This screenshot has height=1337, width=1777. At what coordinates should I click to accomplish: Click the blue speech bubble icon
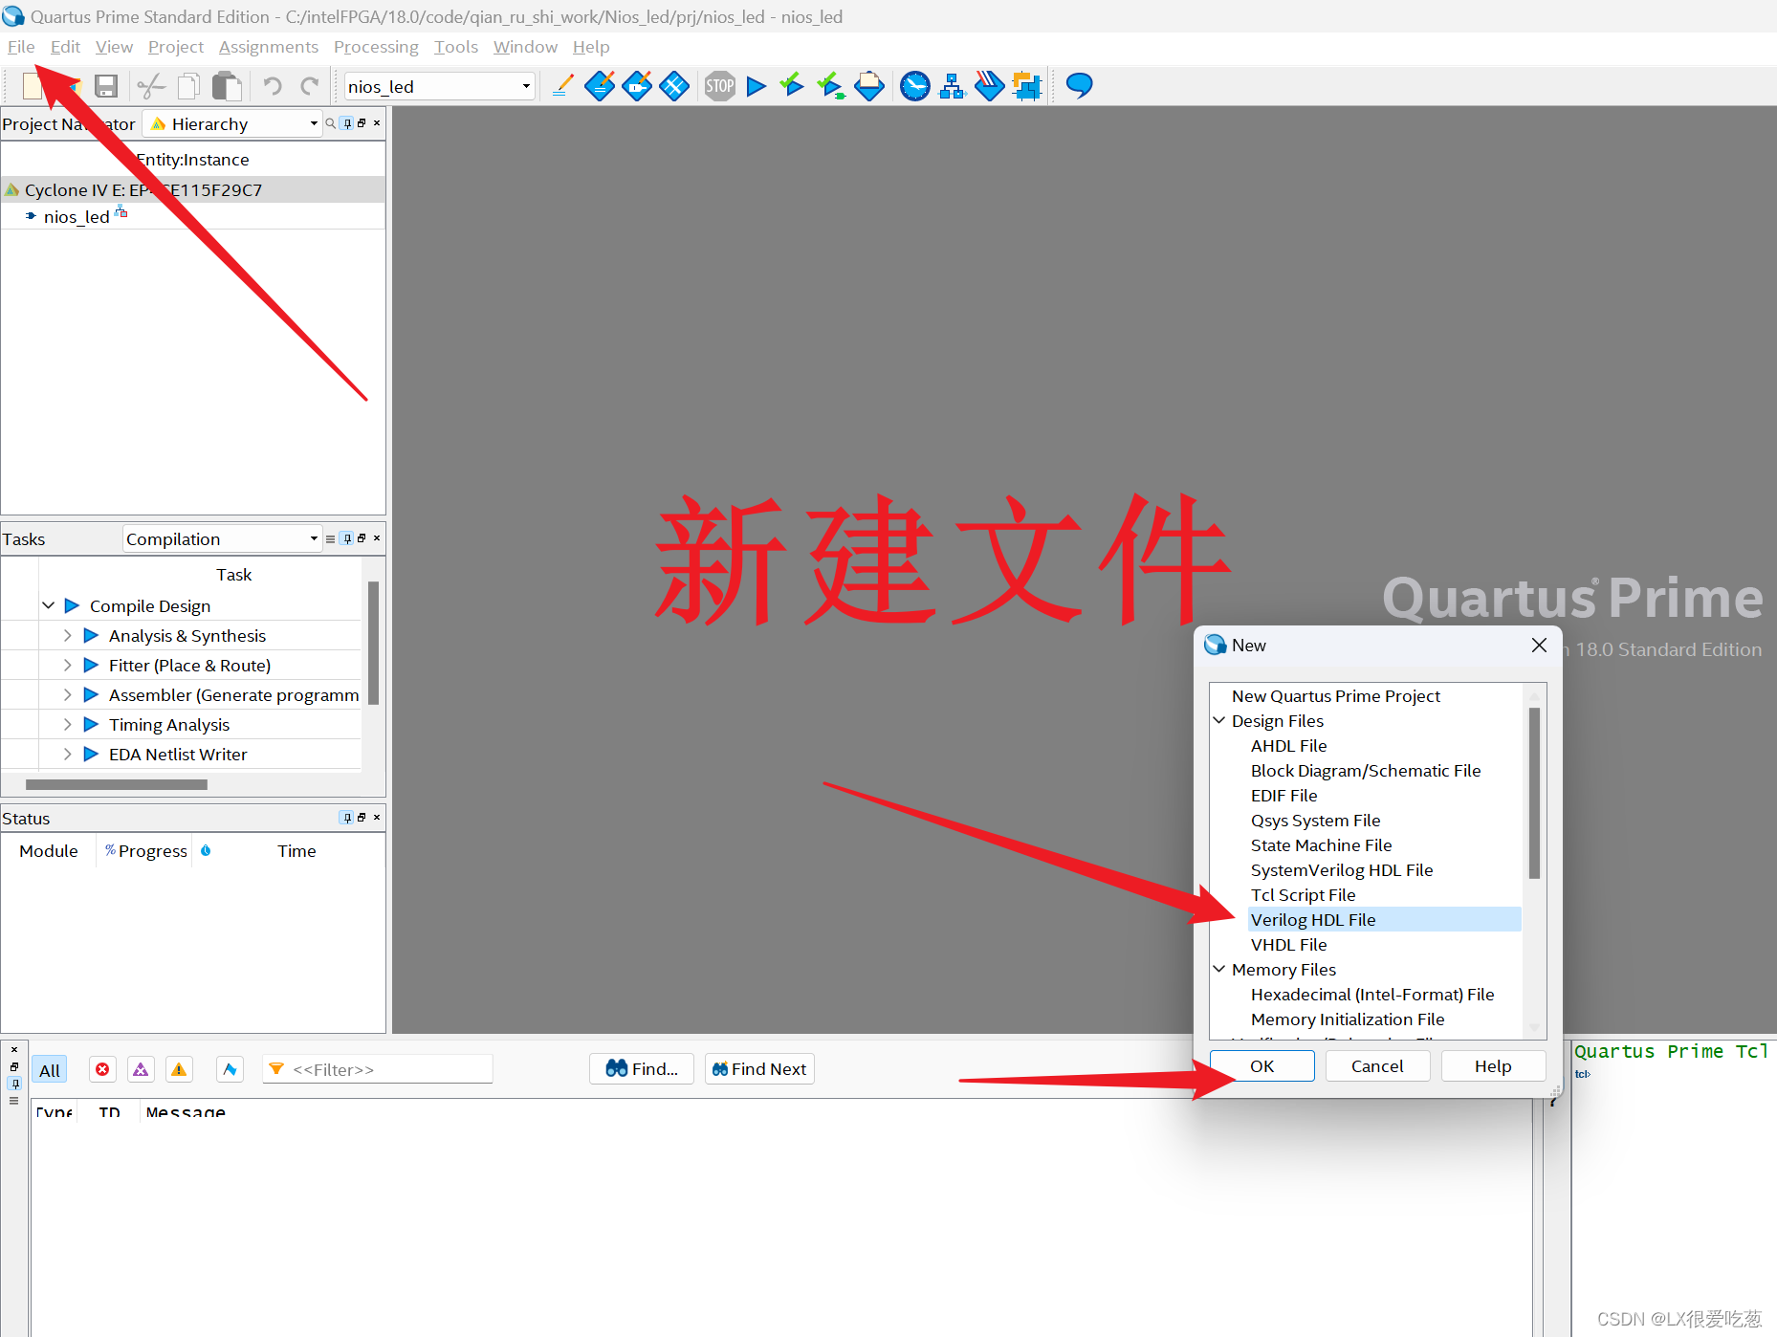coord(1079,86)
